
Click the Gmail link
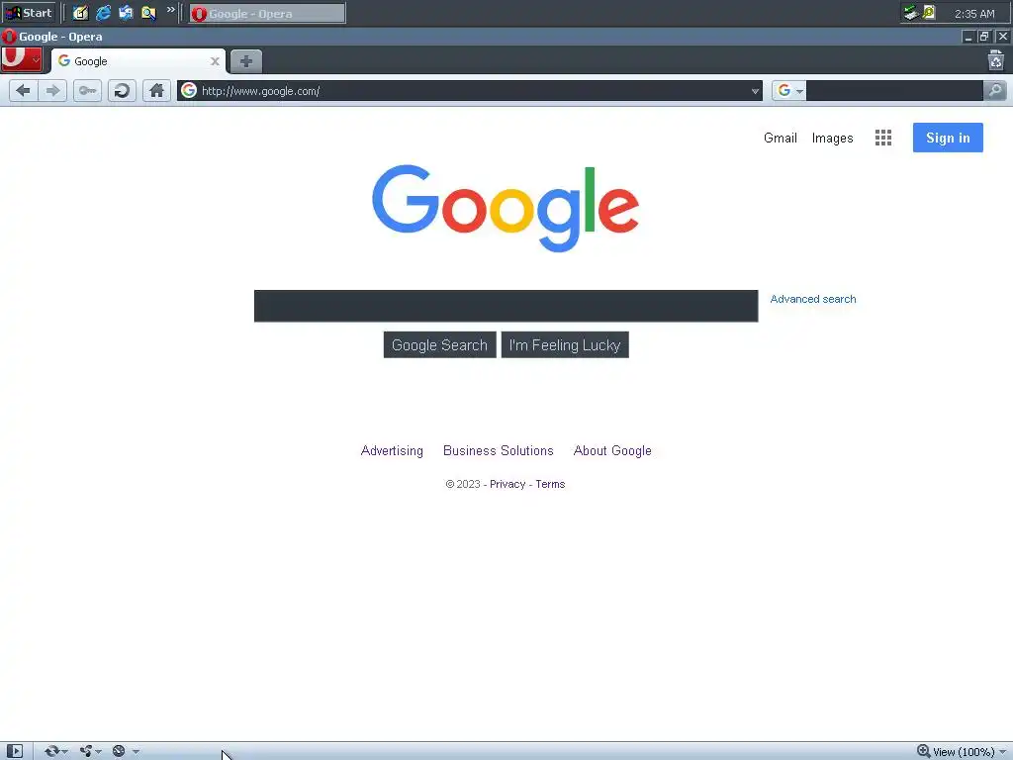pos(781,138)
